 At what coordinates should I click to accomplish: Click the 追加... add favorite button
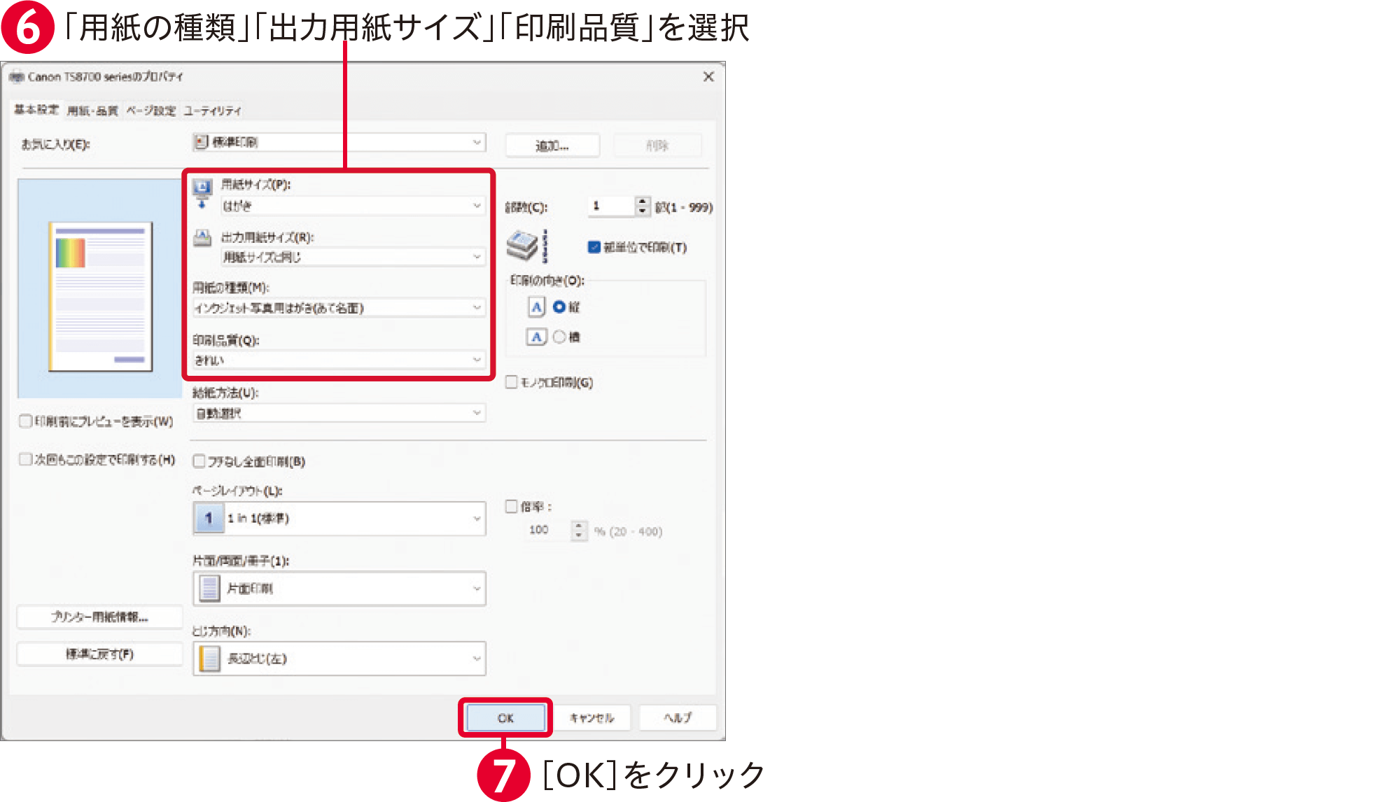pyautogui.click(x=552, y=146)
